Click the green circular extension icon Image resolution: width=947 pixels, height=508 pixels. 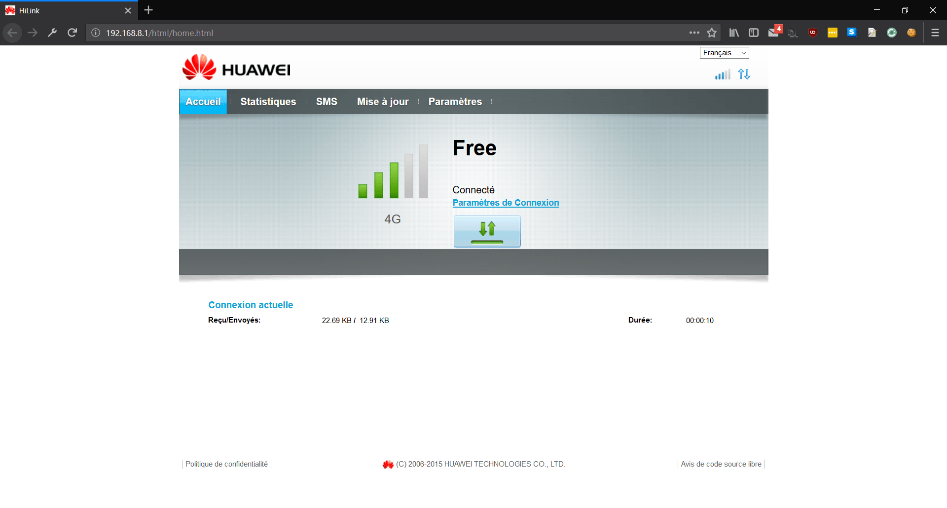[x=892, y=33]
